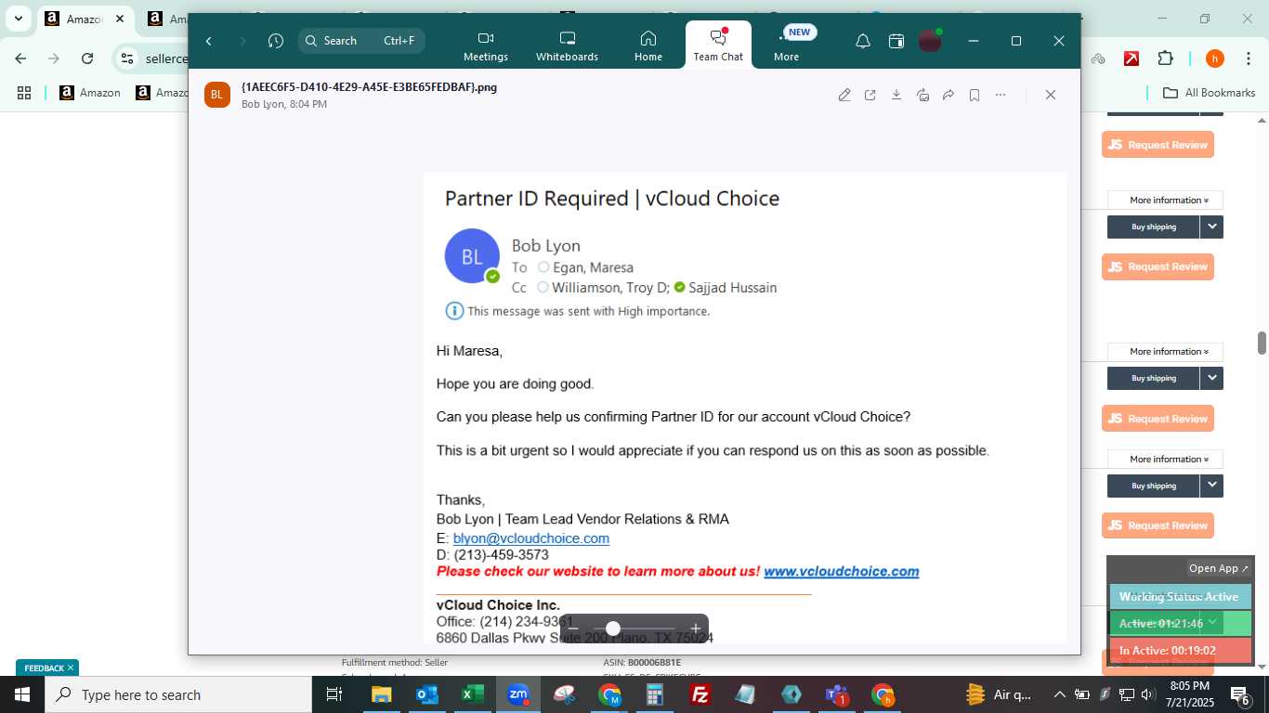Open Zoom notifications bell
This screenshot has width=1269, height=713.
click(863, 41)
